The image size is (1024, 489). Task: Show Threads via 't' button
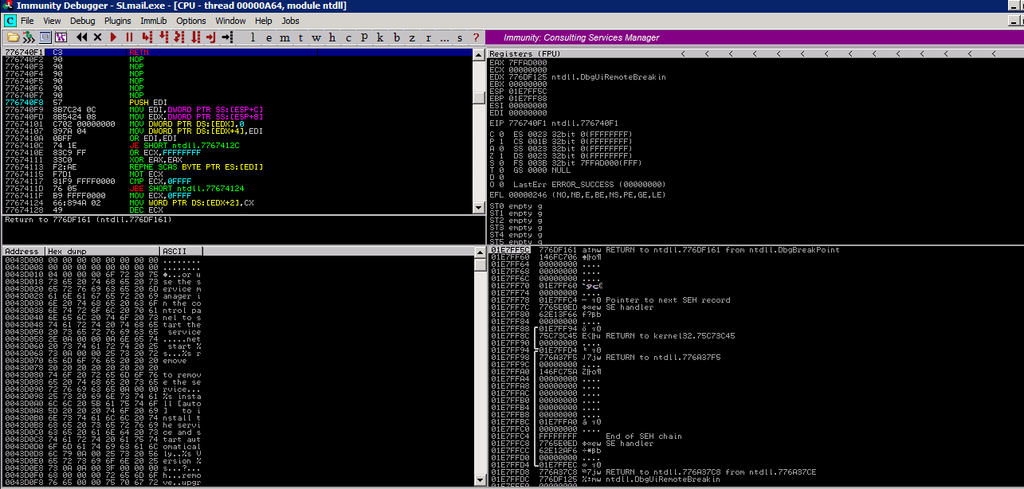click(301, 37)
